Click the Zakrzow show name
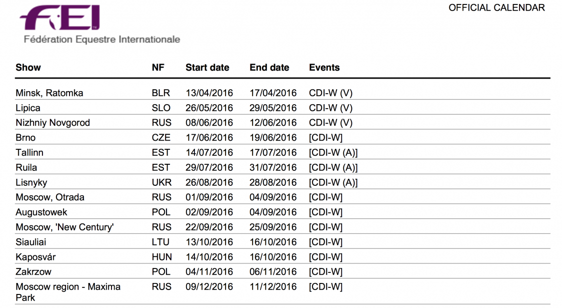Image resolution: width=562 pixels, height=308 pixels. [x=33, y=272]
